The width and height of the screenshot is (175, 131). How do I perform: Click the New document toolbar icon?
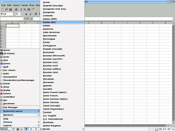click(3, 9)
